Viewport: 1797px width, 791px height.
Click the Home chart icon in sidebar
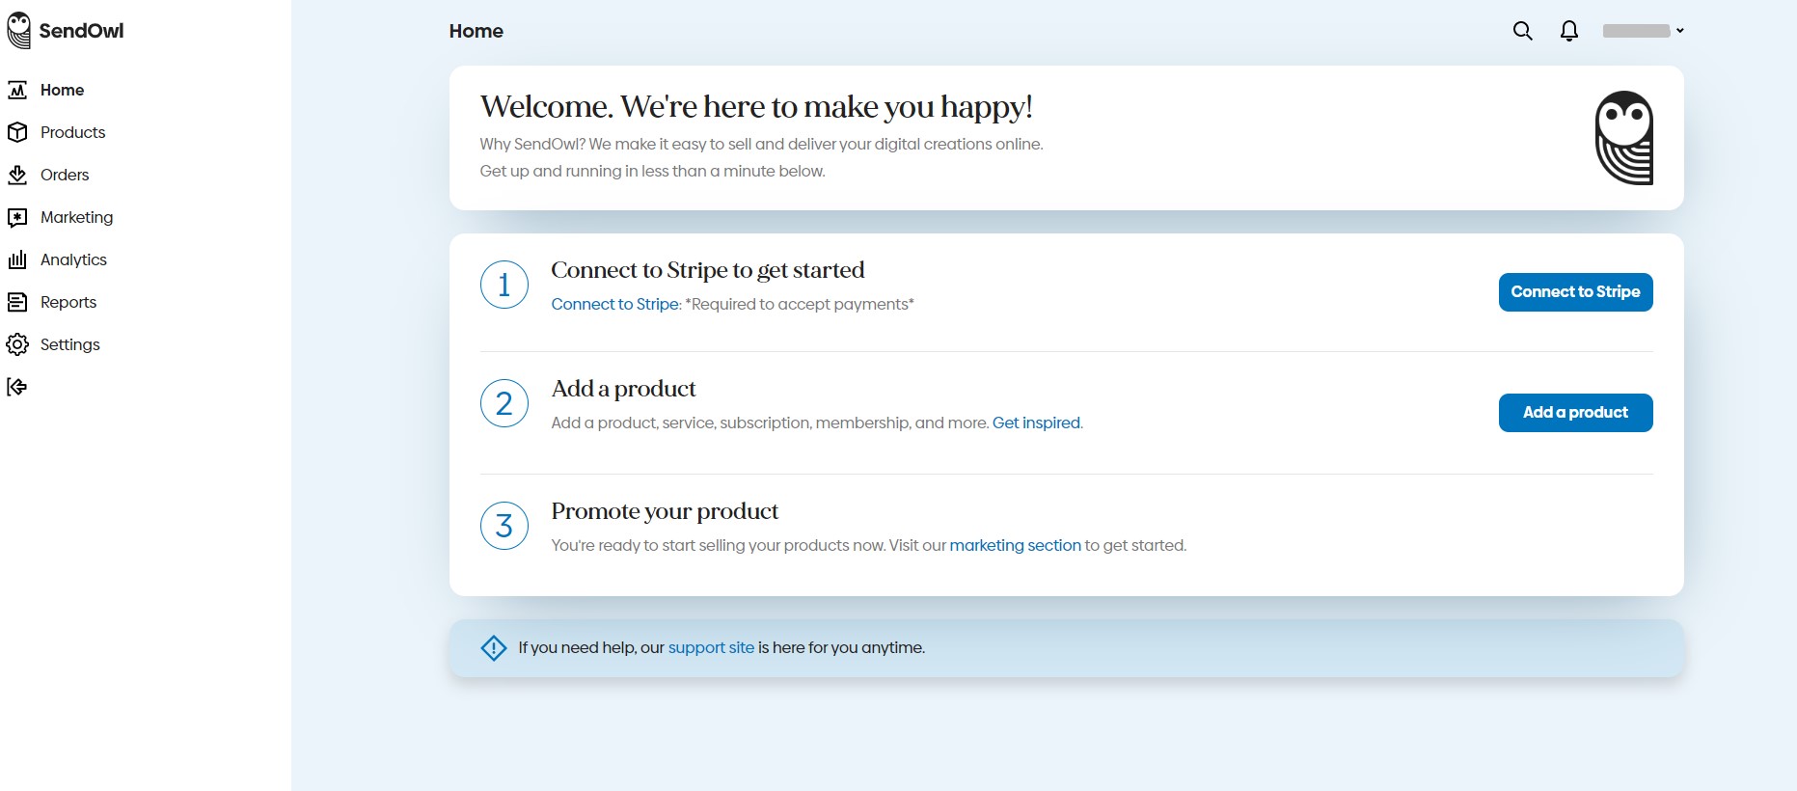[x=17, y=90]
